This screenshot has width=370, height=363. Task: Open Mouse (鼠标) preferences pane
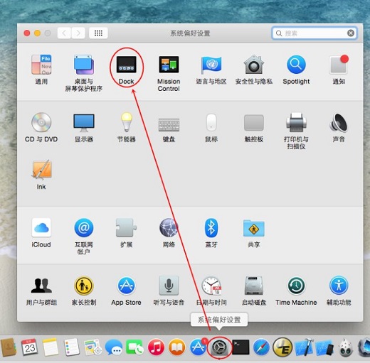pos(211,128)
